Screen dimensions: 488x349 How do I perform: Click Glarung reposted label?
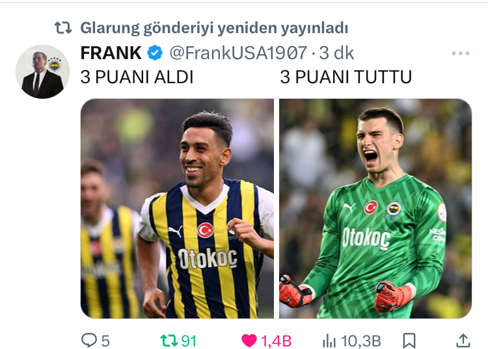pos(214,28)
